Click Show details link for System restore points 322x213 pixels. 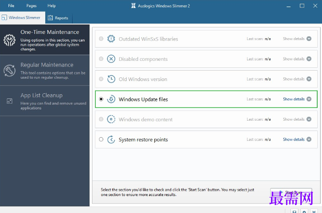tap(294, 139)
